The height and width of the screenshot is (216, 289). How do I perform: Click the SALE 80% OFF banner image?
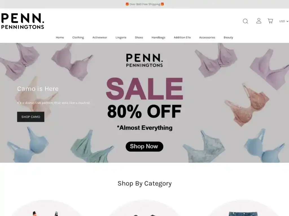coord(144,103)
